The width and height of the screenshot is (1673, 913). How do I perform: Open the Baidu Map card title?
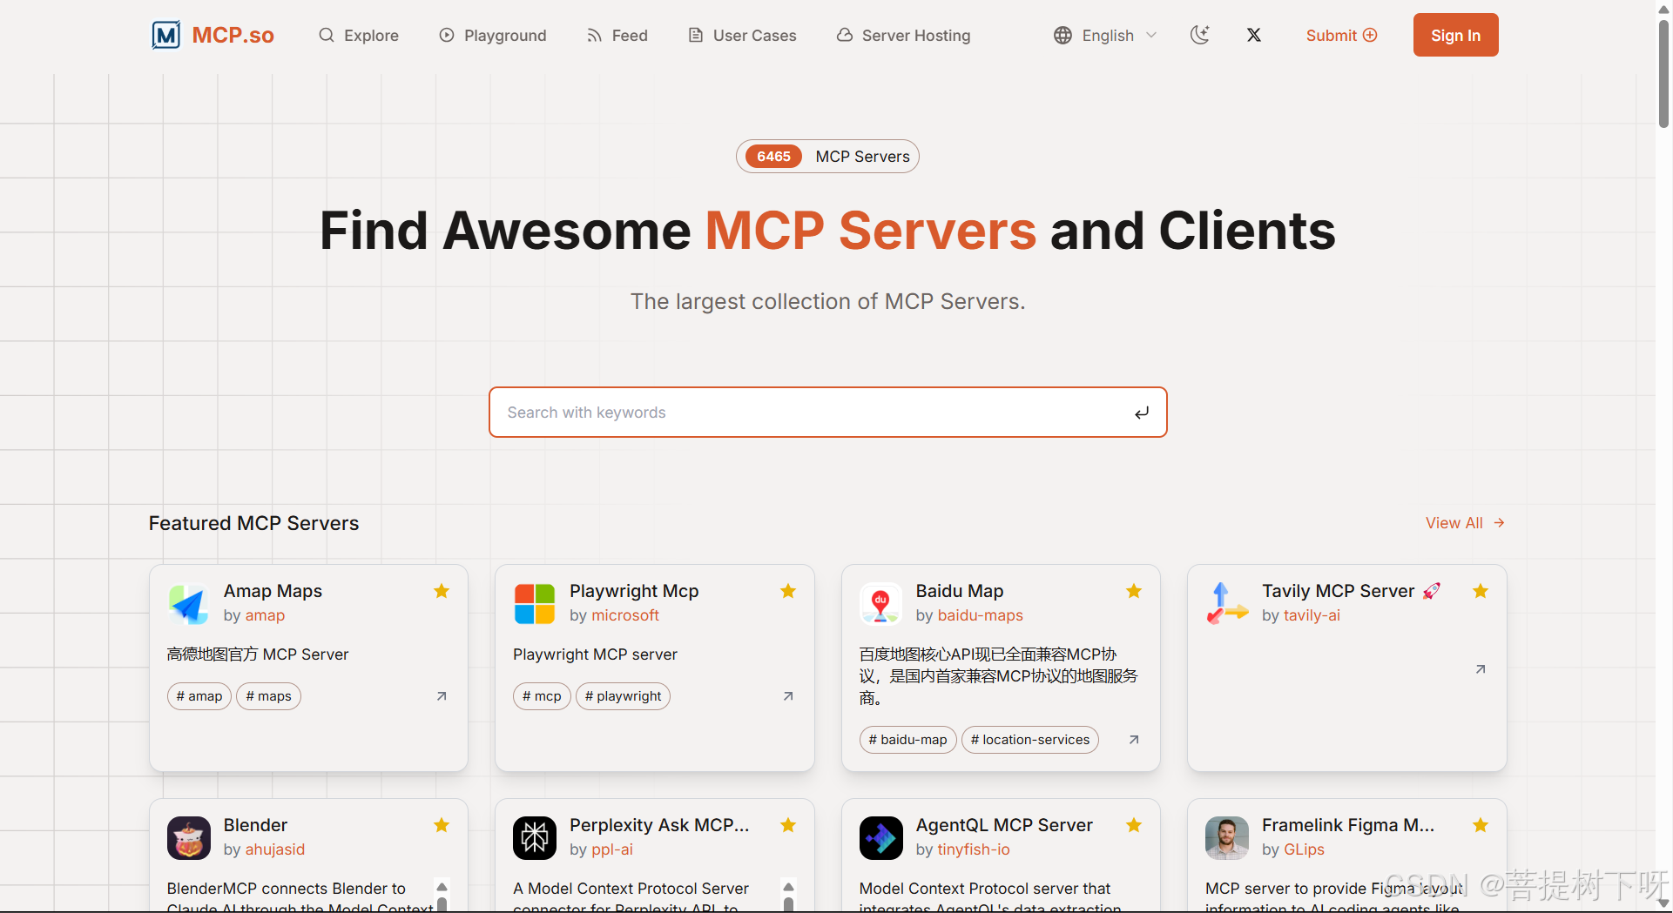point(960,591)
